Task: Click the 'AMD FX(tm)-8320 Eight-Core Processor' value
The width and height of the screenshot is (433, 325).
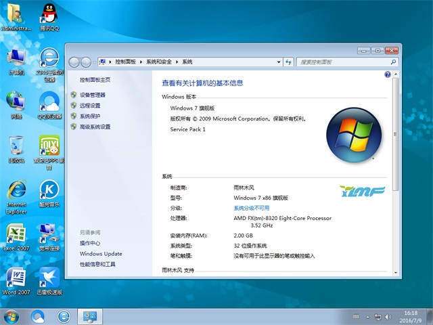Action: pos(283,218)
